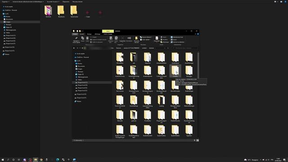This screenshot has height=162, width=288.
Task: Open taskbar search magnifier
Action: [x=8, y=160]
